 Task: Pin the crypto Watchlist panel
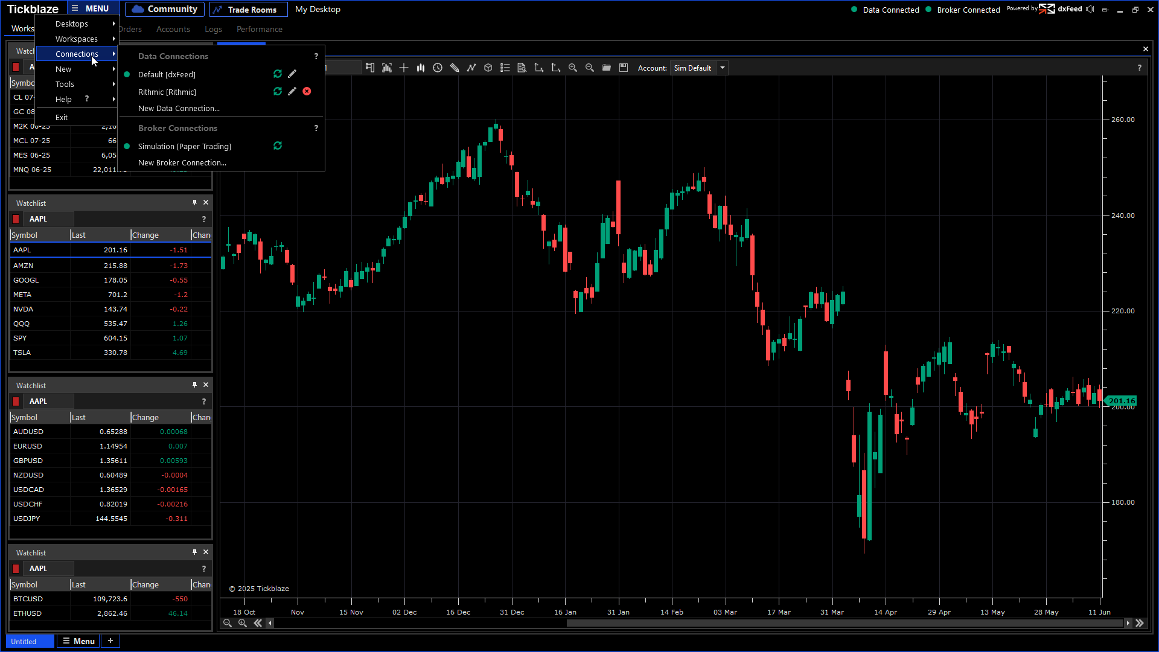(194, 552)
